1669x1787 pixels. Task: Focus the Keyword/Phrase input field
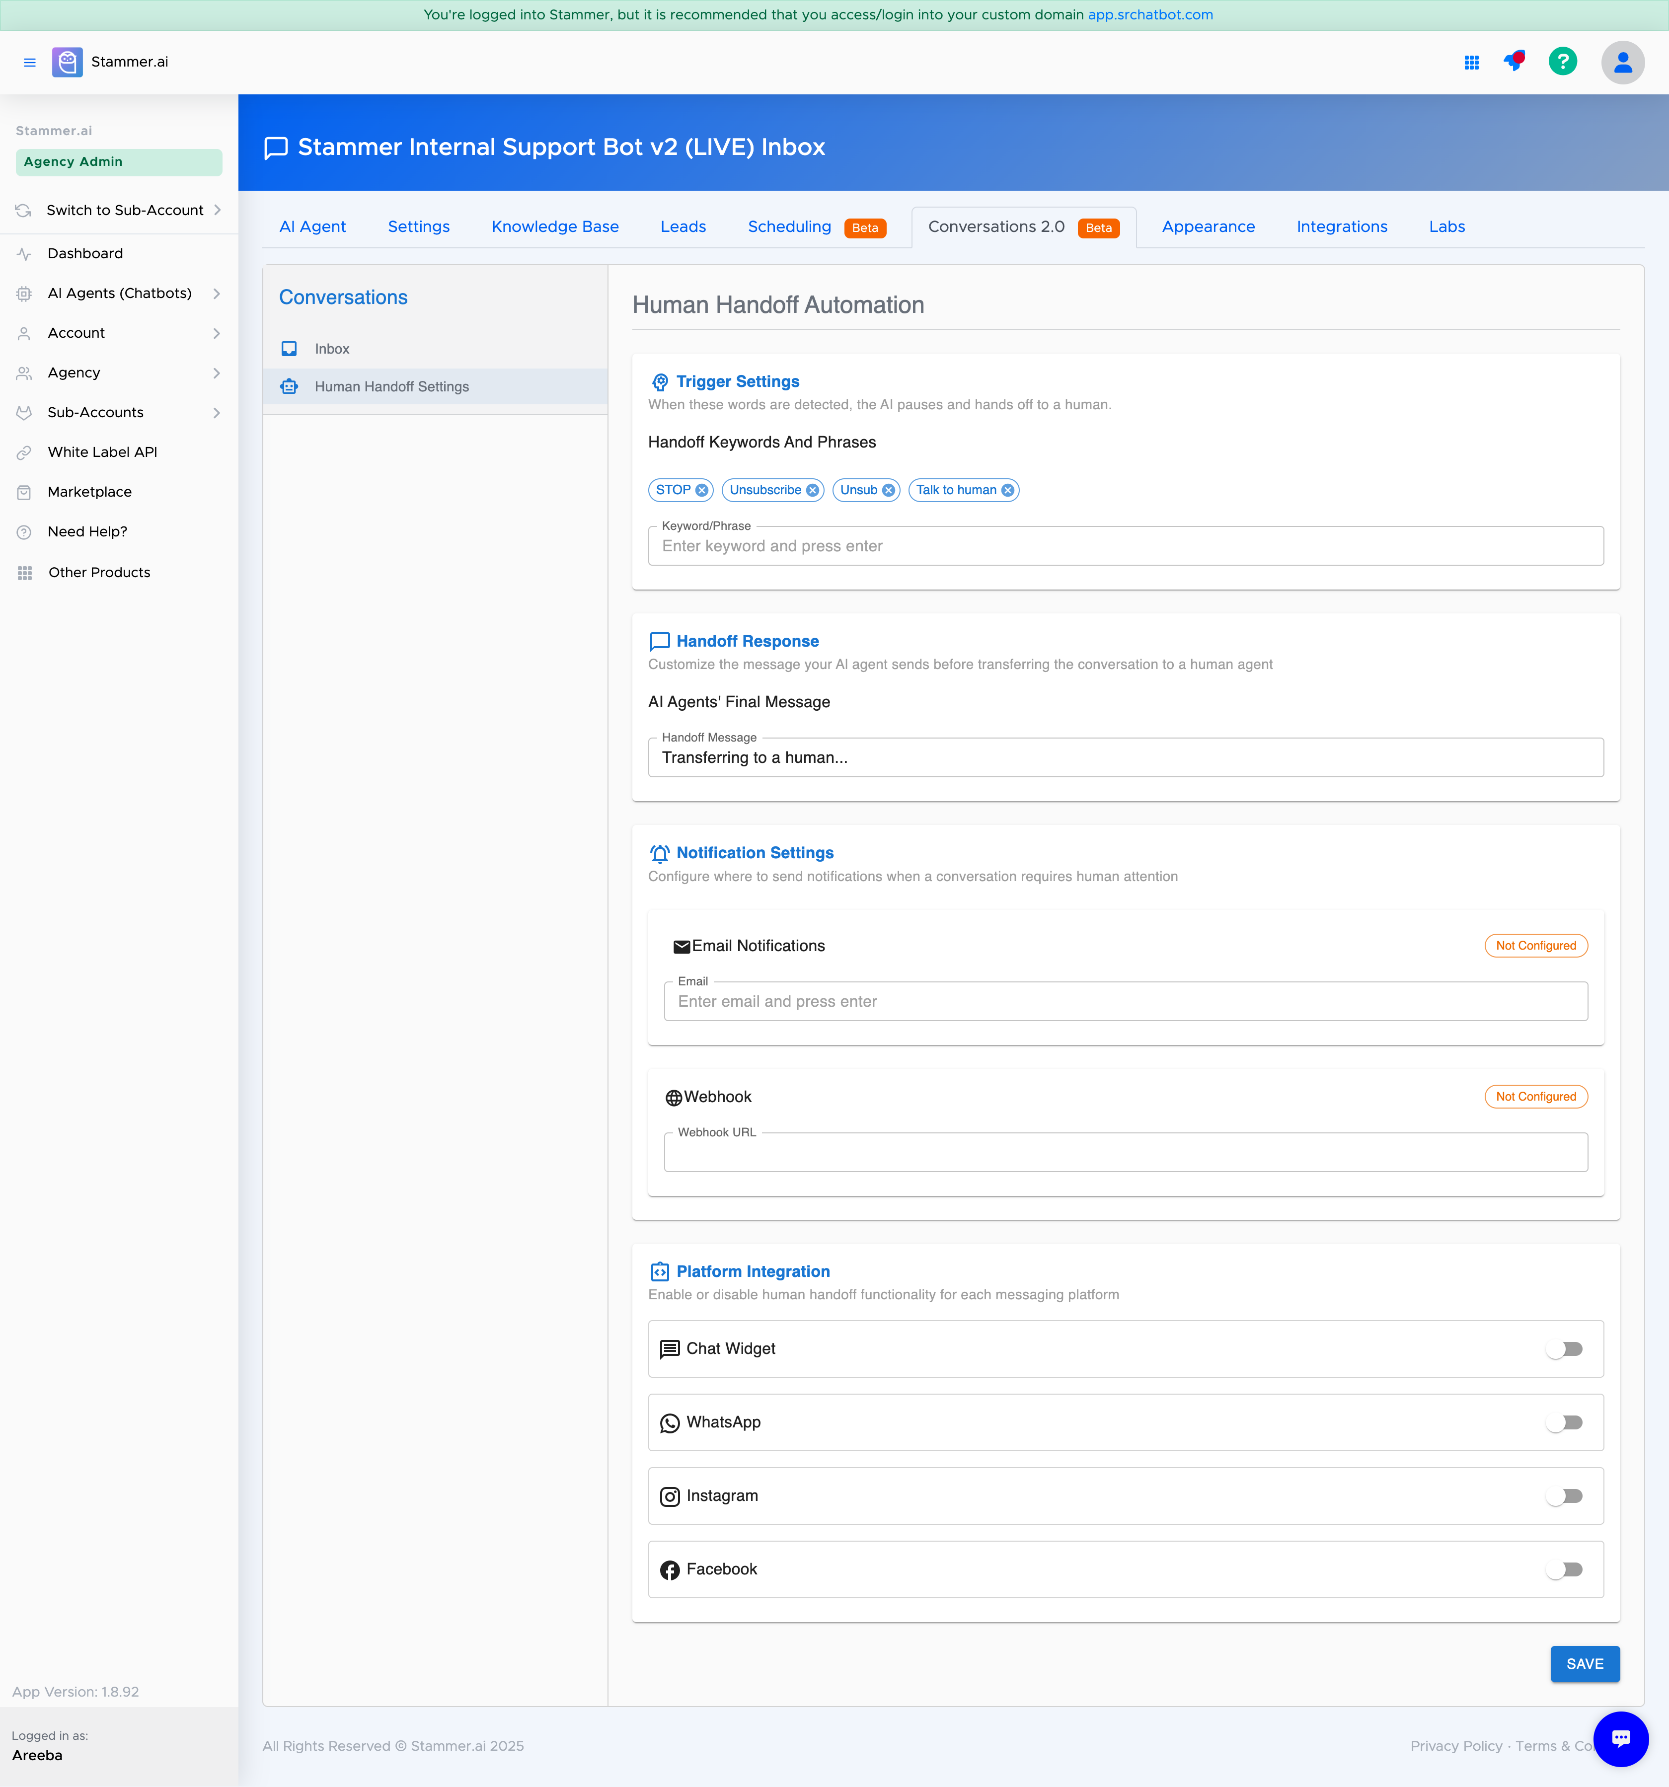1126,546
